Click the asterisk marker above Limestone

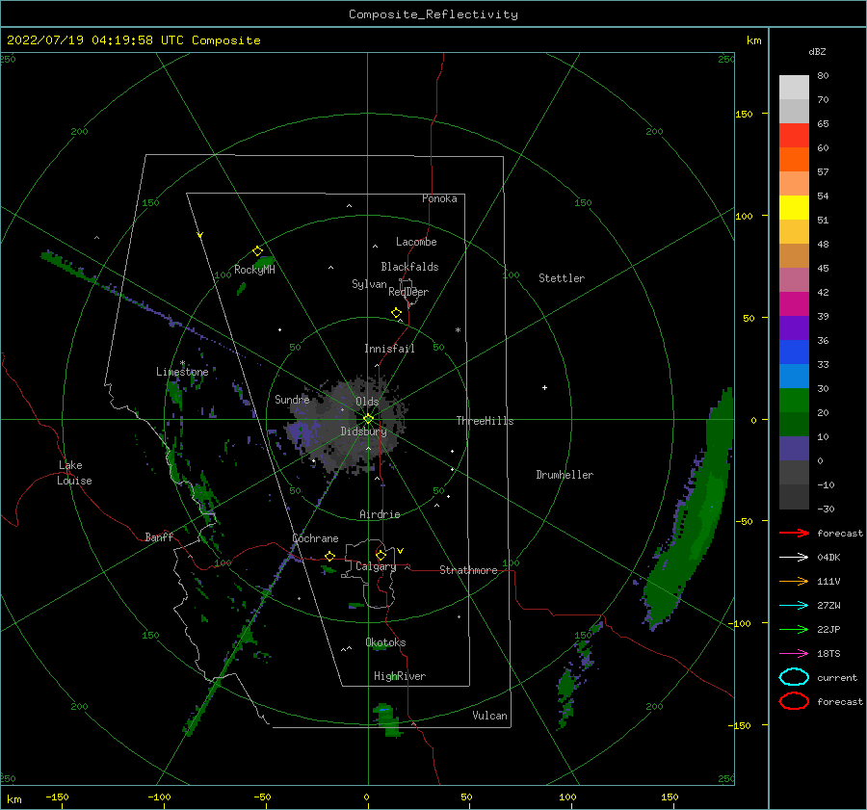click(182, 363)
